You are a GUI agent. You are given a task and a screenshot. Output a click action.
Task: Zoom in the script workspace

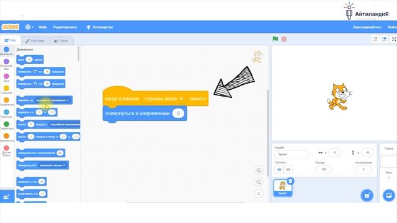click(259, 170)
